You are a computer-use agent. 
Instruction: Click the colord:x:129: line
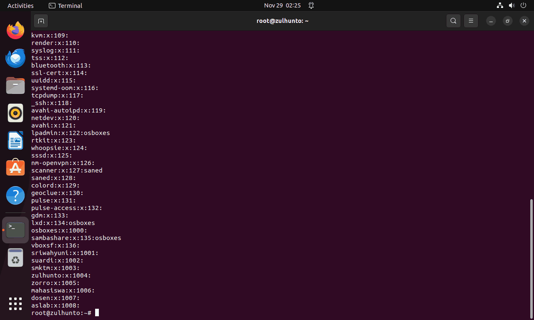(x=55, y=185)
